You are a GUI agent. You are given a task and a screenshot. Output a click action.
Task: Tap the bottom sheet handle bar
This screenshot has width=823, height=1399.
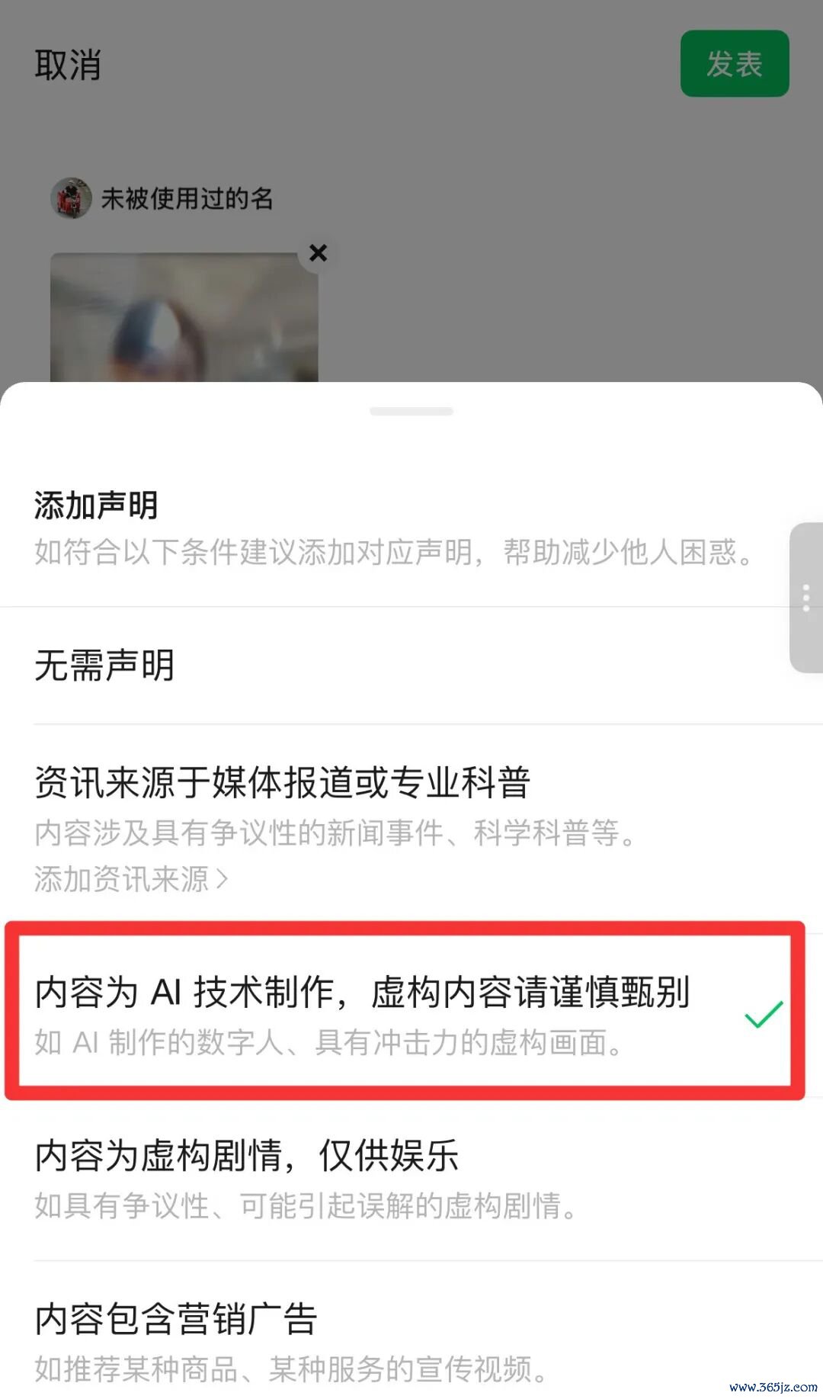tap(411, 411)
